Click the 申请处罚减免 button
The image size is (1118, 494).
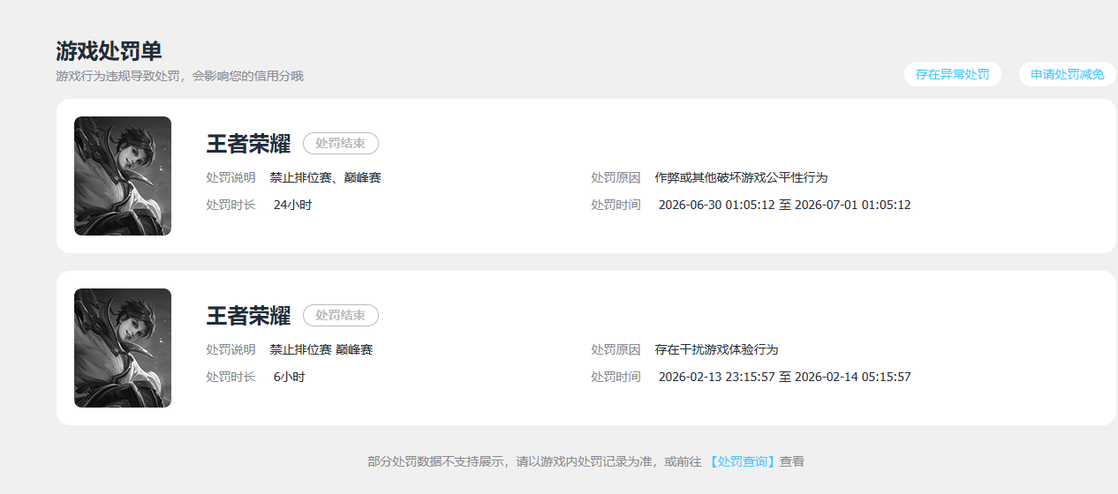pos(1068,74)
